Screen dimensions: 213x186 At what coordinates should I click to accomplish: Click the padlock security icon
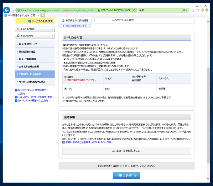pos(99,10)
